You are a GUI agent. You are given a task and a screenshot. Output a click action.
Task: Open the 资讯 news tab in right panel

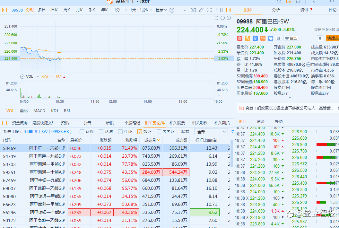click(304, 10)
